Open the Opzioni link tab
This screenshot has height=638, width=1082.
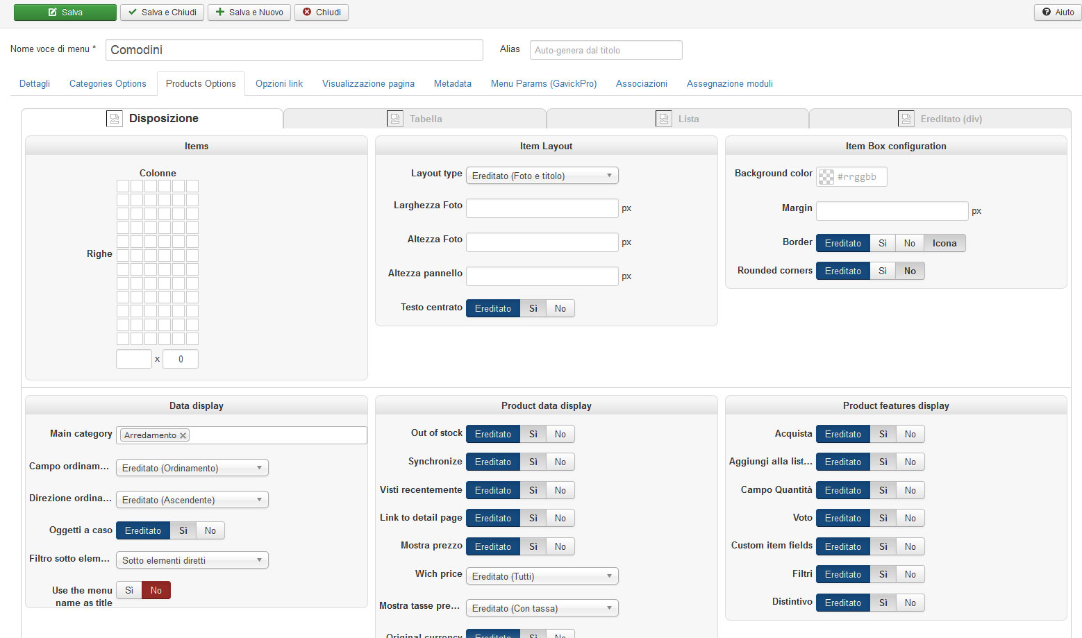pos(279,83)
